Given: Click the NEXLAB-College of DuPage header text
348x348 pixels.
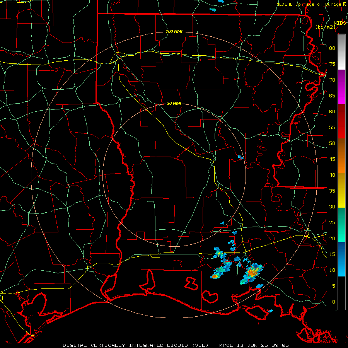Looking at the screenshot, I should (x=309, y=4).
